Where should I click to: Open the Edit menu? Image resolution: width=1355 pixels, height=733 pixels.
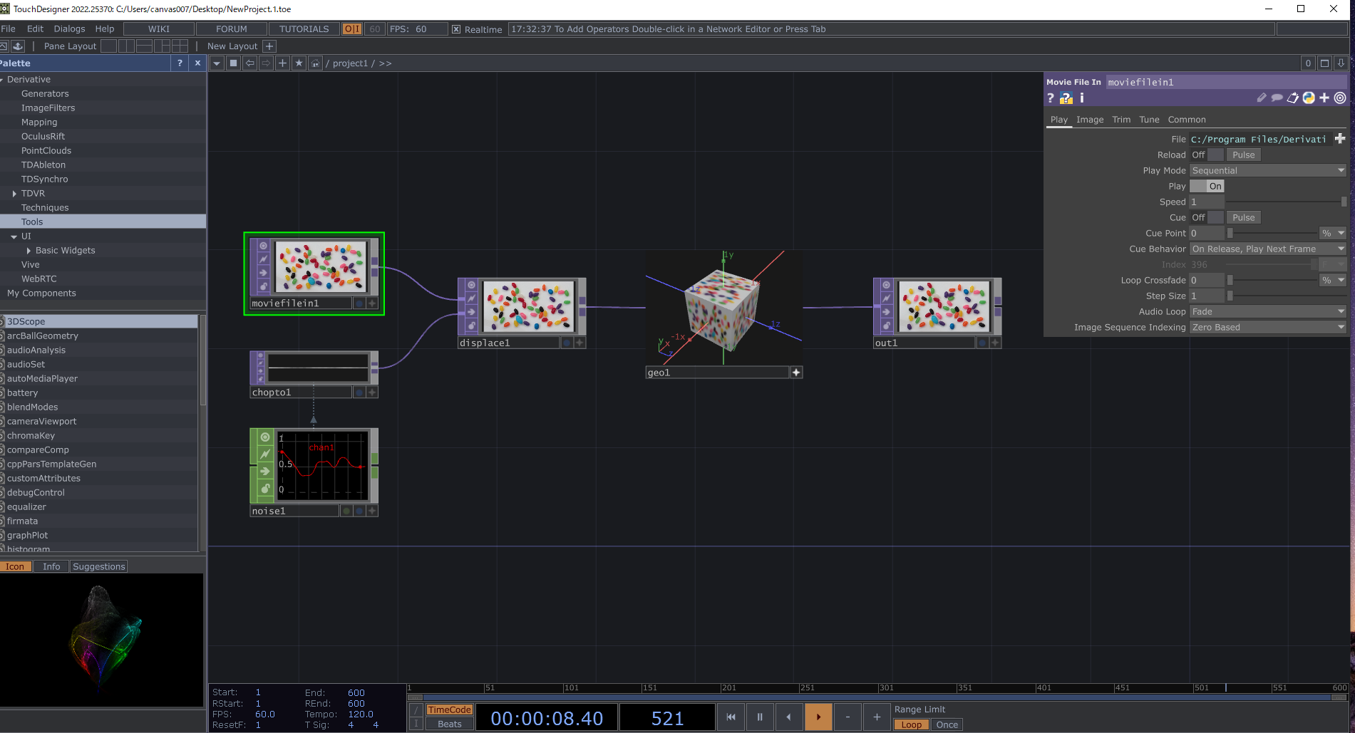[x=35, y=29]
